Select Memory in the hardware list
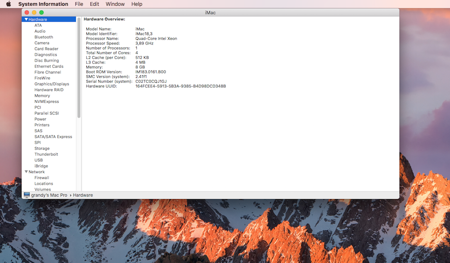 pos(42,95)
